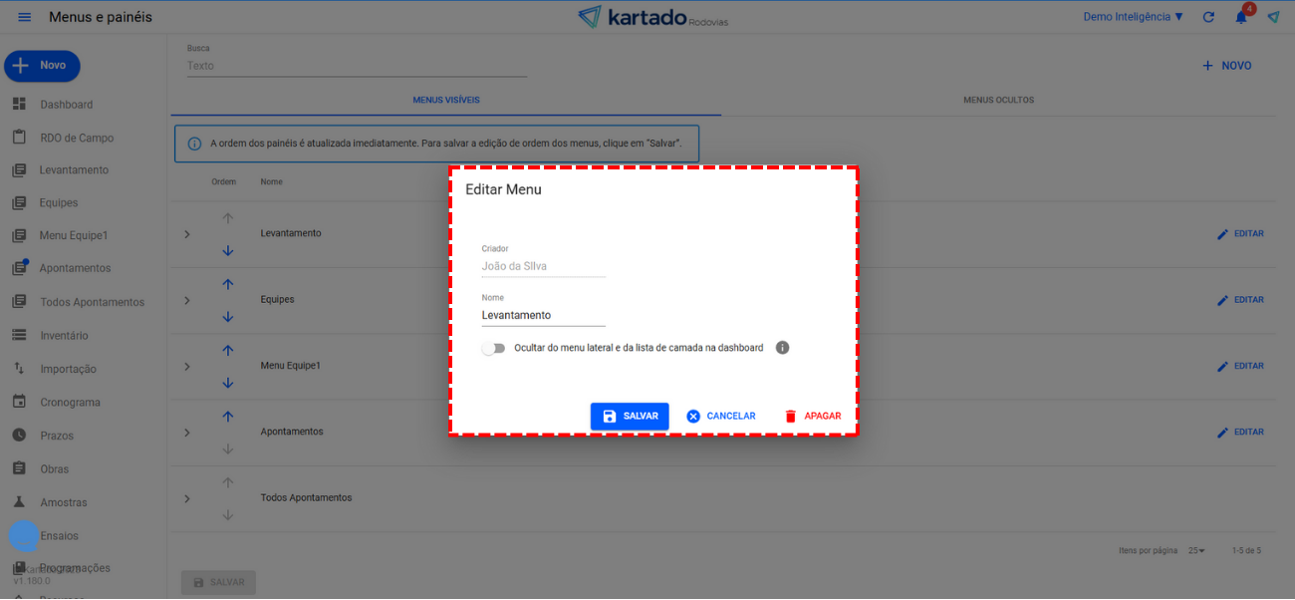Click the Salvar button in the dialog

pyautogui.click(x=630, y=417)
